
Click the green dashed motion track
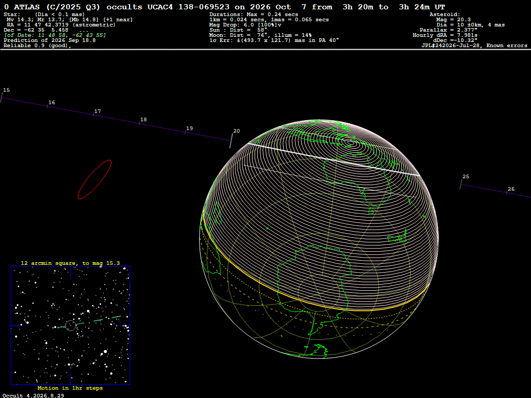coord(89,322)
